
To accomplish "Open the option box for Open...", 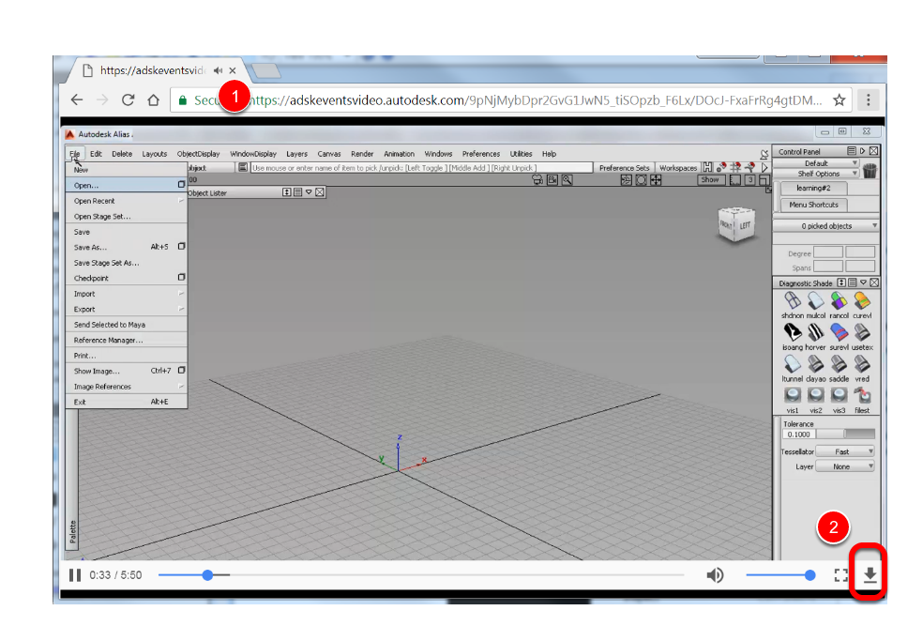I will tap(181, 184).
